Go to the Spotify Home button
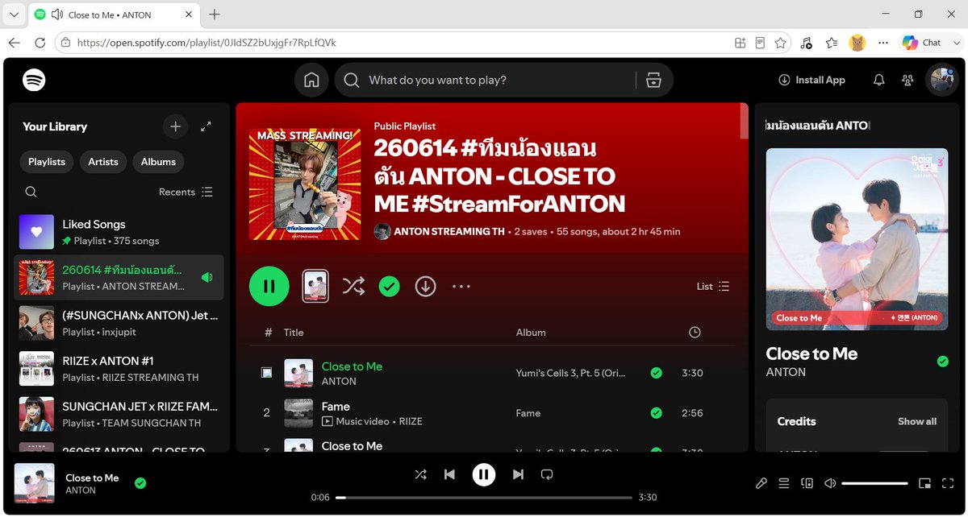Screen dimensions: 968x517 [311, 80]
